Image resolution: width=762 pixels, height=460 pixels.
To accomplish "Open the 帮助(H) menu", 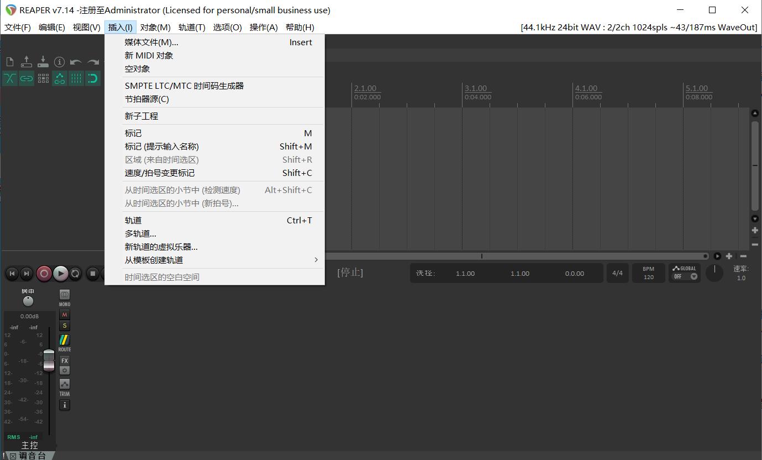I will click(300, 27).
